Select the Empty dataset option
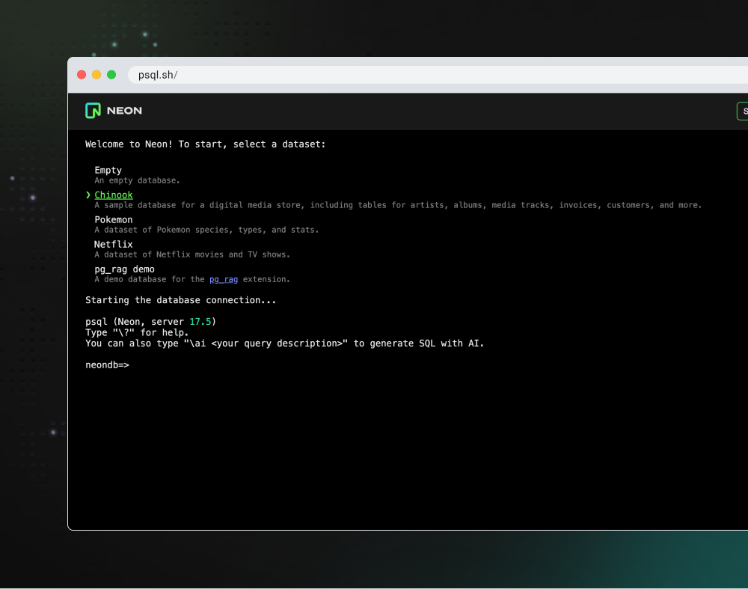The width and height of the screenshot is (748, 589). coord(108,171)
